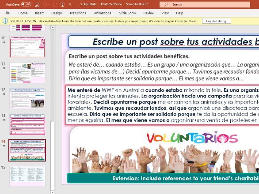Viewport: 259px width, 194px height.
Task: Click the raised hands image
Action: pyautogui.click(x=165, y=158)
